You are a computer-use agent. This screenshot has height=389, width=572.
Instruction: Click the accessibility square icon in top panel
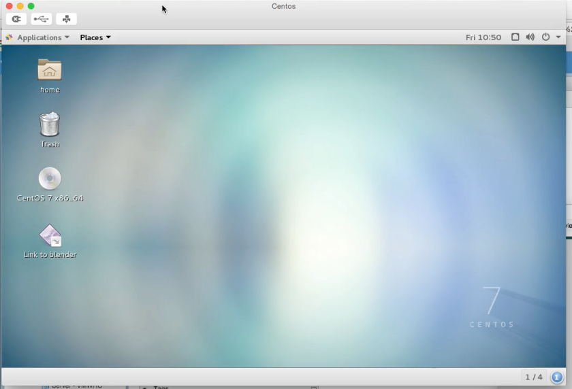515,37
